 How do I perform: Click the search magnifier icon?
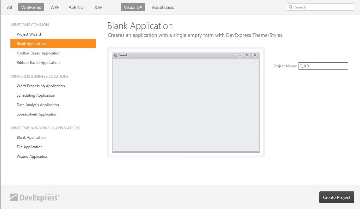(x=291, y=7)
